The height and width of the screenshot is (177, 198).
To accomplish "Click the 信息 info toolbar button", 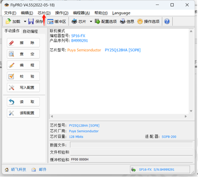I will coord(127,21).
